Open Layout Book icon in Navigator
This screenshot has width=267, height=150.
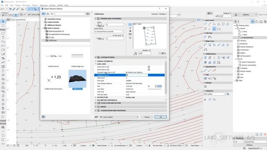pos(261,22)
